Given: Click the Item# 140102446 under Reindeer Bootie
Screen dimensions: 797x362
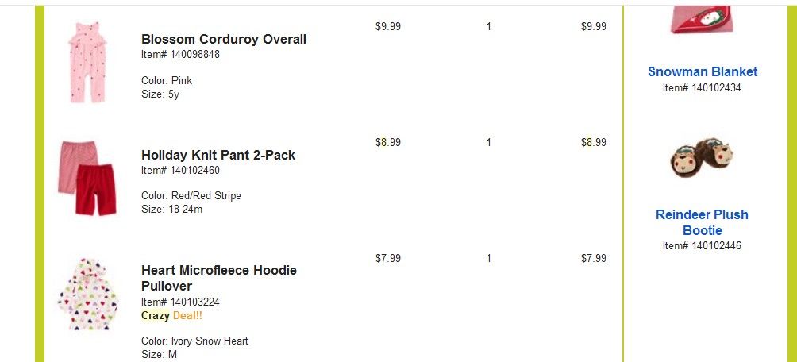Looking at the screenshot, I should [702, 245].
